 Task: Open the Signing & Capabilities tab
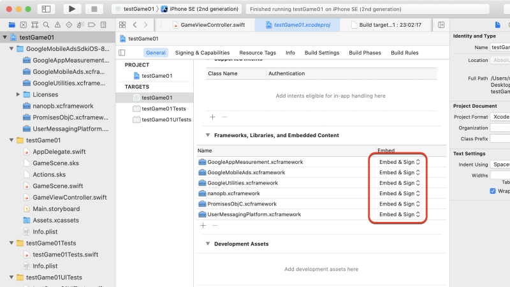point(202,53)
